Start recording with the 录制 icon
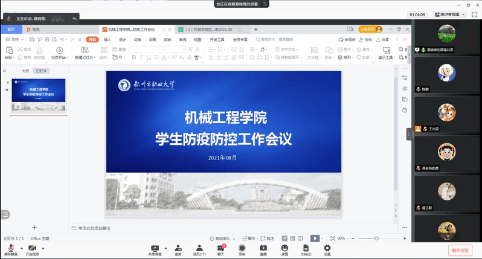The height and width of the screenshot is (259, 482). coord(242,248)
